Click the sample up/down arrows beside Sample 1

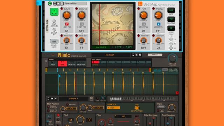[49, 99]
